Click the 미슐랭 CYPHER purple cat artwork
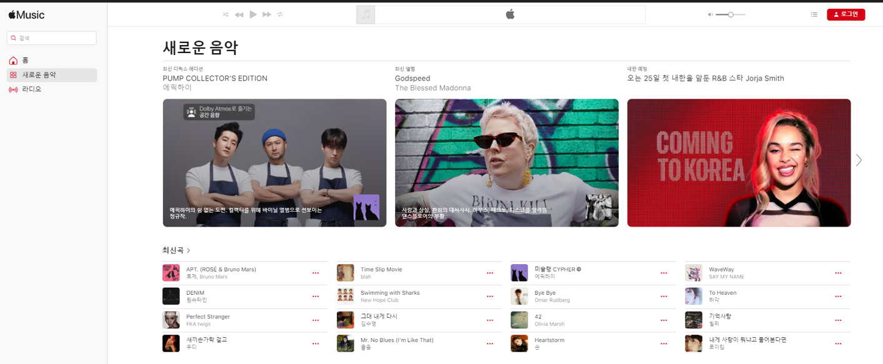The height and width of the screenshot is (364, 883). coord(519,273)
